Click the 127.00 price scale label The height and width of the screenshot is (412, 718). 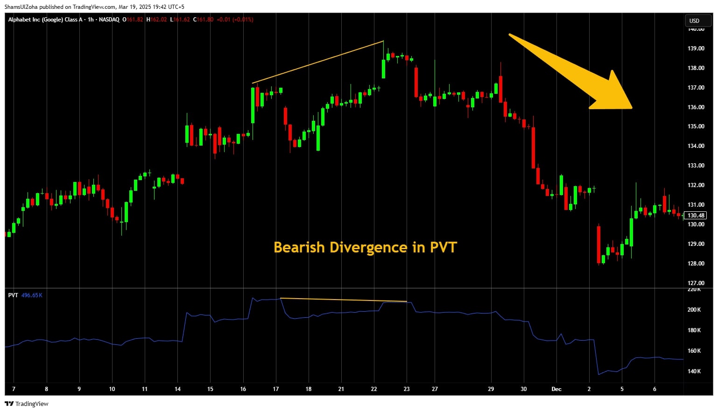696,283
